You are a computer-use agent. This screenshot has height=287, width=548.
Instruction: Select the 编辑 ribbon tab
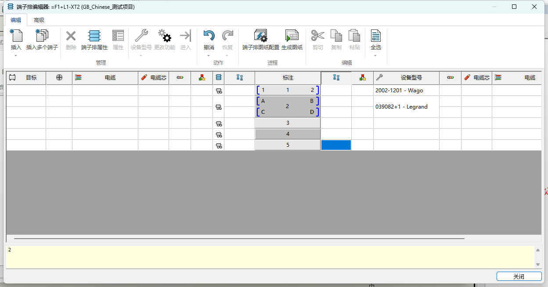tap(16, 20)
